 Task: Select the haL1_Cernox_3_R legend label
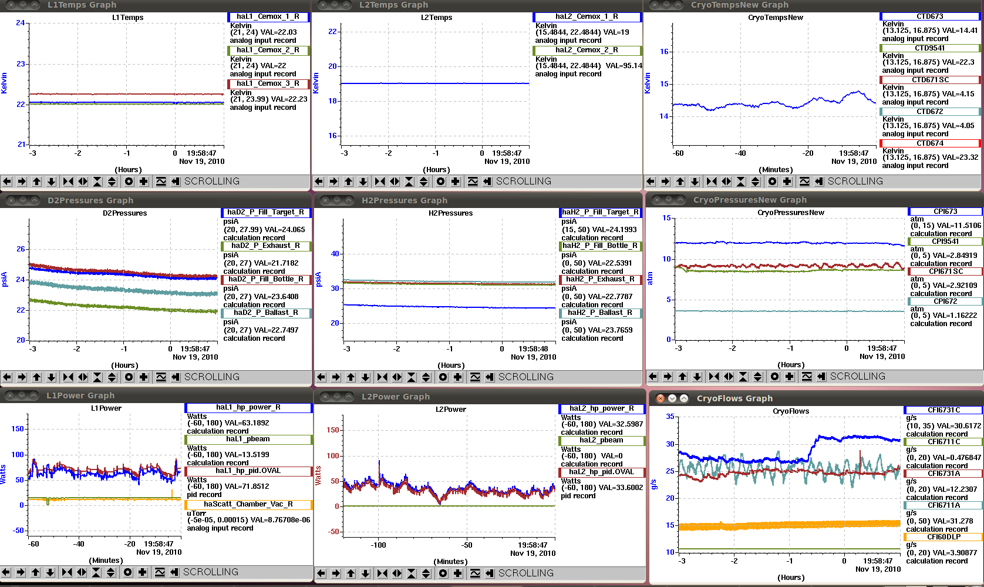268,84
